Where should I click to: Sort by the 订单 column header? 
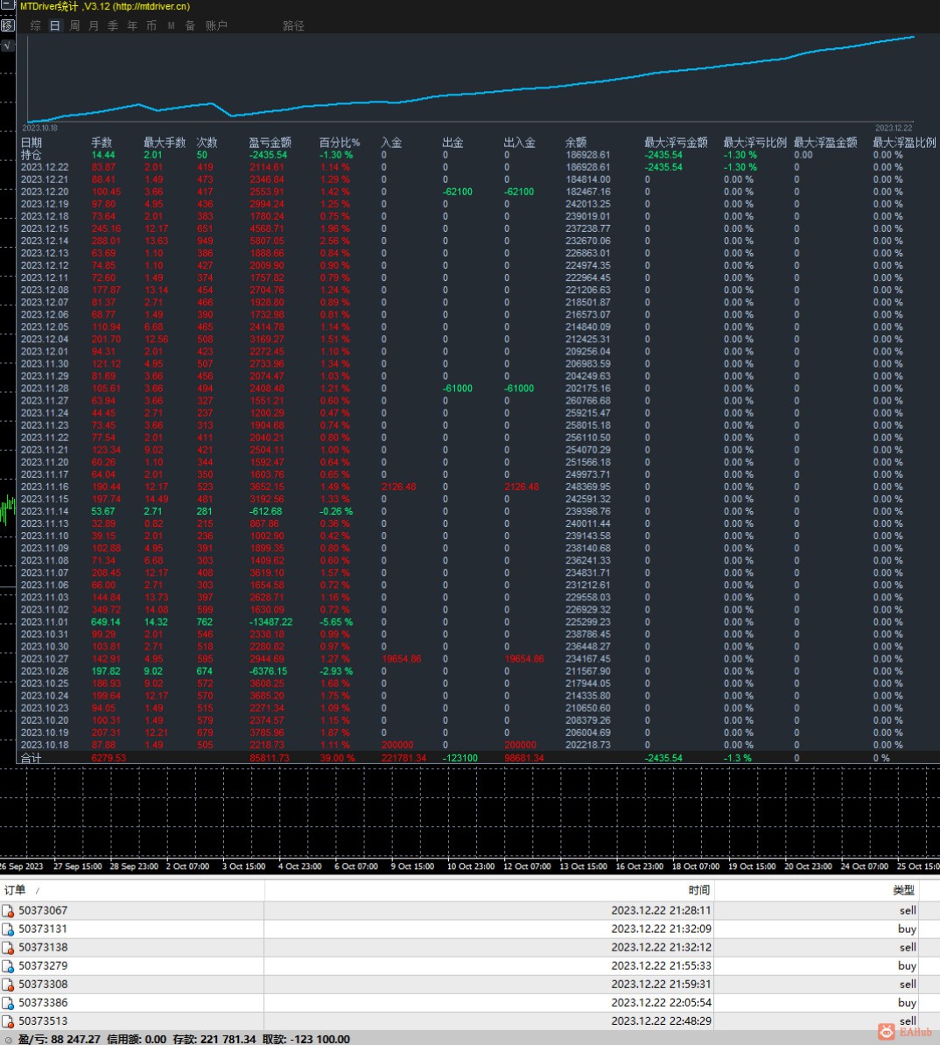coord(132,890)
